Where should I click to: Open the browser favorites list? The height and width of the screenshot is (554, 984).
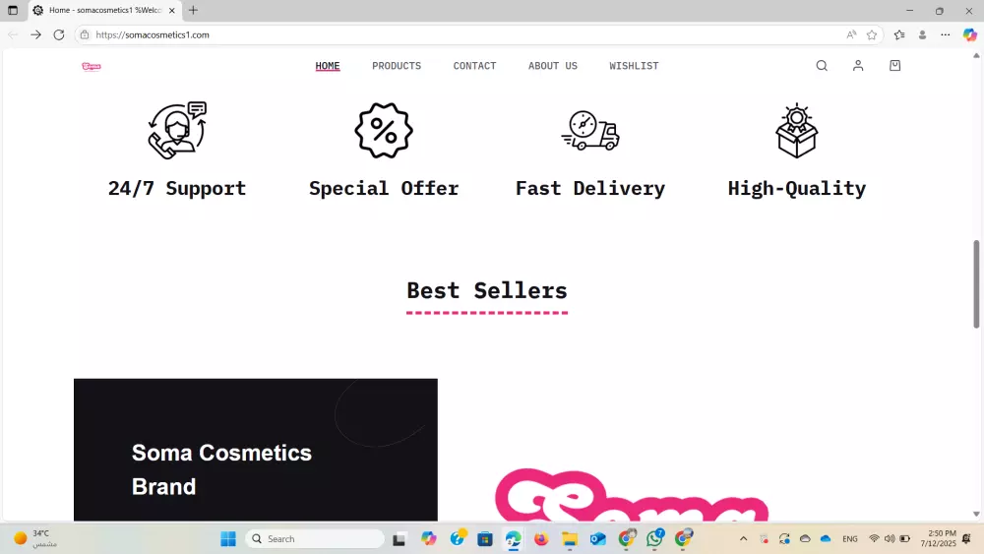pos(899,35)
